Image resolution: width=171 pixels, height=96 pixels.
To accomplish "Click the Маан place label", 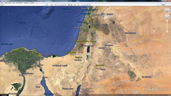I will coord(103,69).
